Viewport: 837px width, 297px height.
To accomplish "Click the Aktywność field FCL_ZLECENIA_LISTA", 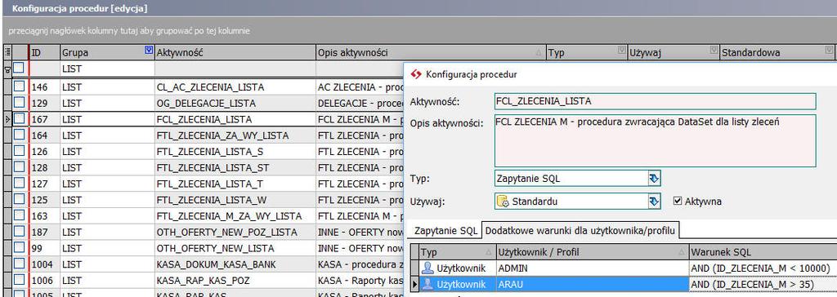I will pos(655,101).
